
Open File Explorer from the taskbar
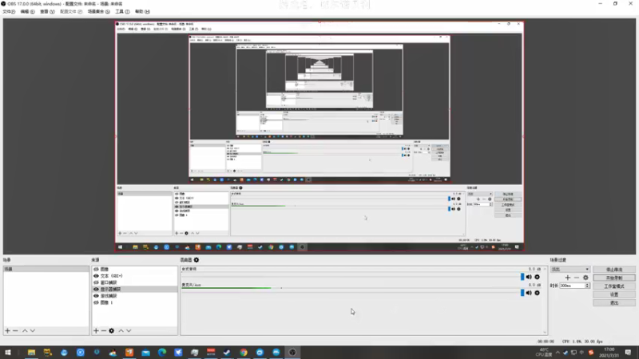click(31, 353)
